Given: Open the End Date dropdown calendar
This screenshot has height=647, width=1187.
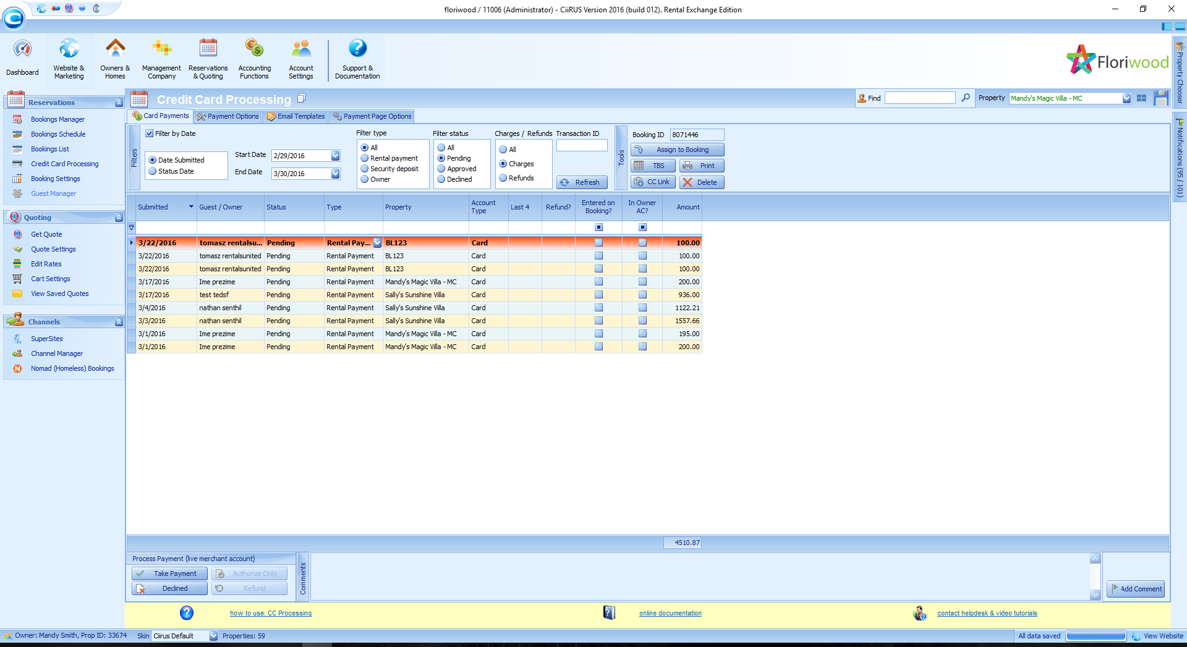Looking at the screenshot, I should click(335, 174).
